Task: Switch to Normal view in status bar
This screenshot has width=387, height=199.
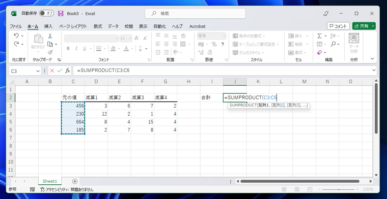Action: click(284, 189)
